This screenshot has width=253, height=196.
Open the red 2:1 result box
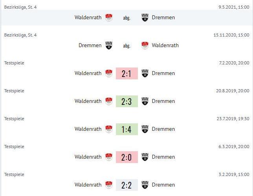click(127, 73)
